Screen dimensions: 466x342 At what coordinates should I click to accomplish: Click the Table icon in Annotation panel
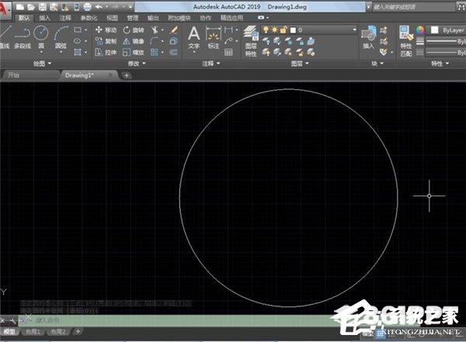(x=228, y=52)
